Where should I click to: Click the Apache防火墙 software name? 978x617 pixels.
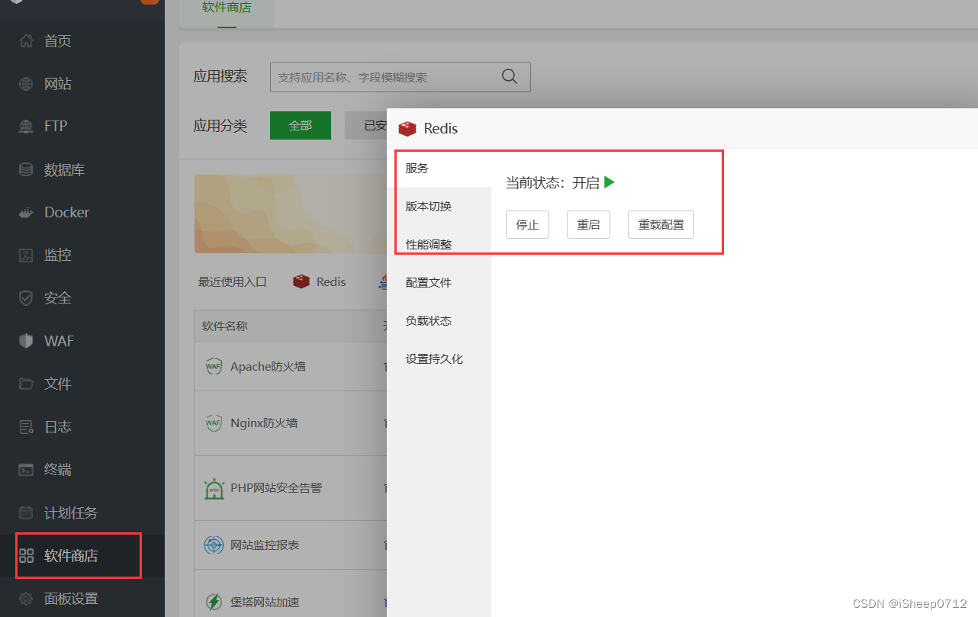pos(268,366)
